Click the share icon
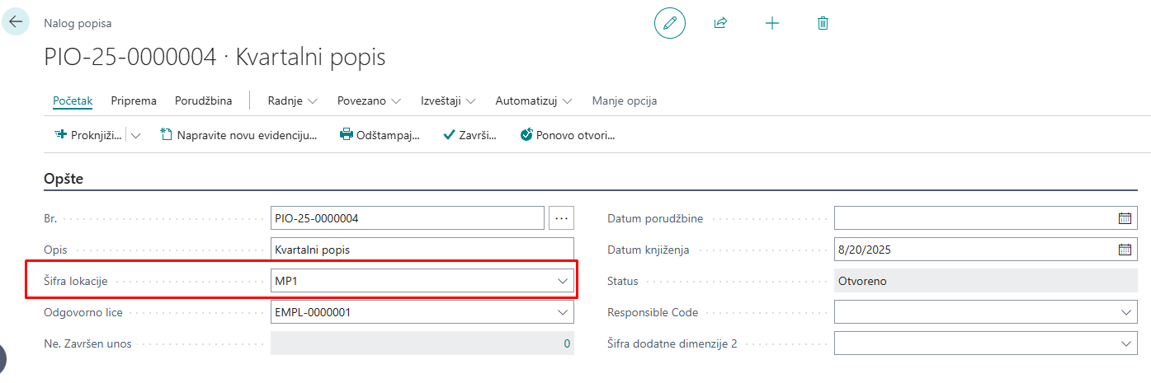The height and width of the screenshot is (383, 1151). click(720, 23)
